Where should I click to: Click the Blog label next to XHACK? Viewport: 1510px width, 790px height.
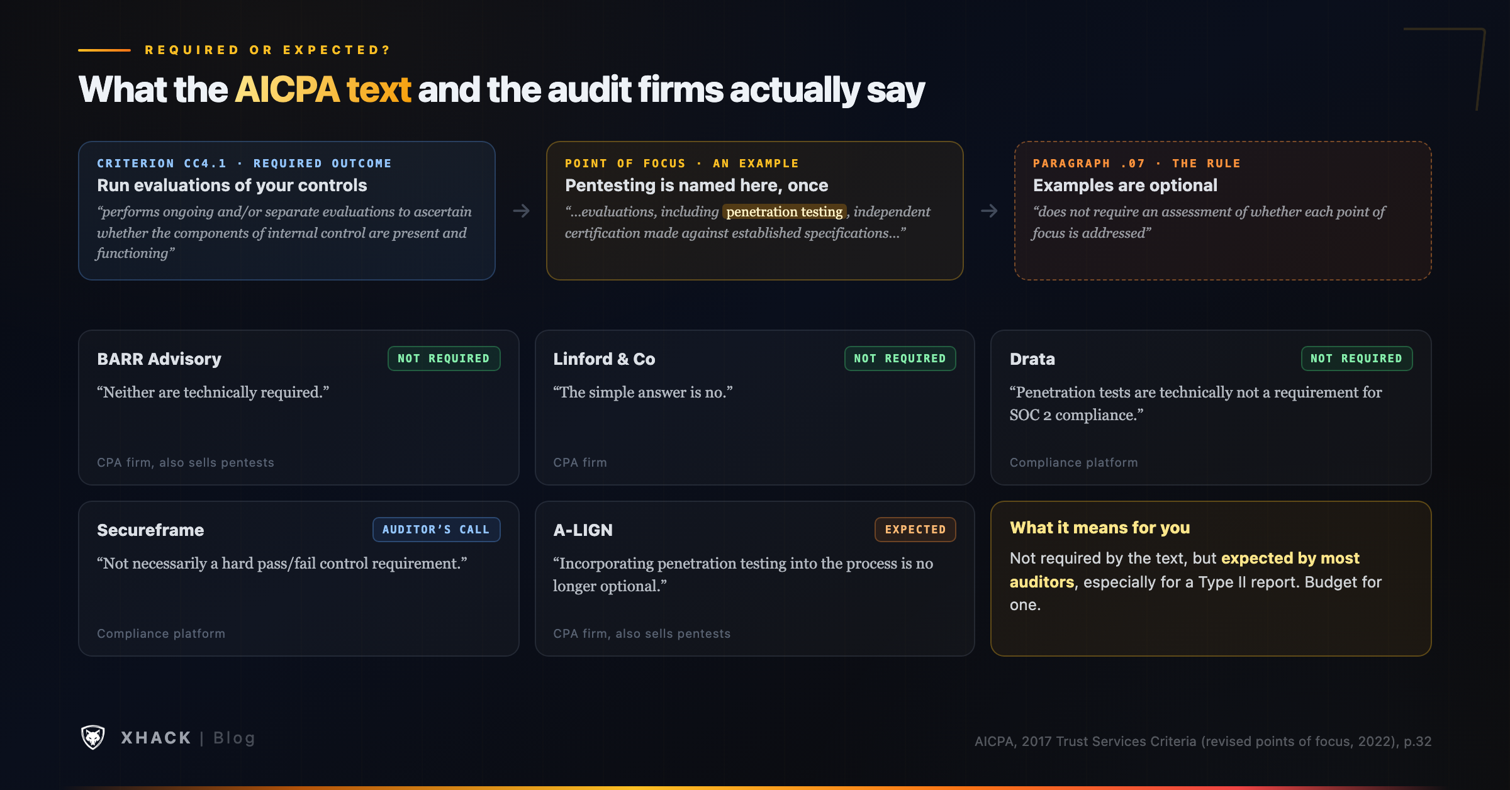234,738
